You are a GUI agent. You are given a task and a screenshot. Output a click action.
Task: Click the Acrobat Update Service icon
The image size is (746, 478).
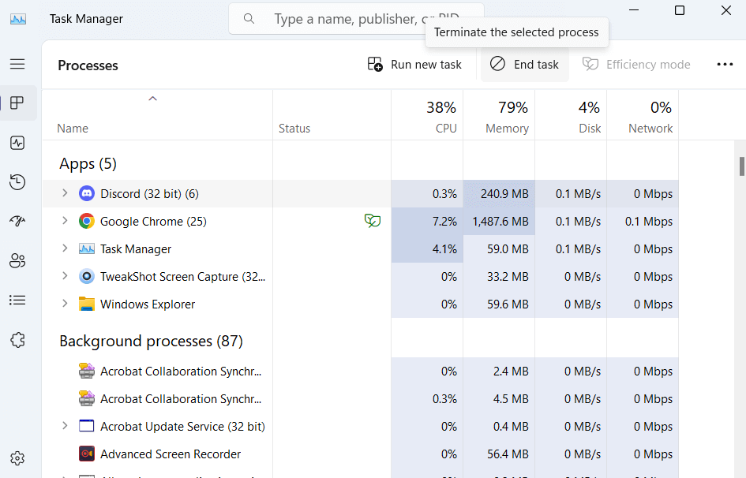pyautogui.click(x=87, y=426)
